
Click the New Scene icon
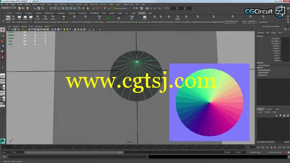(x=19, y=8)
